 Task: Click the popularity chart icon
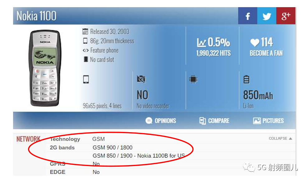(201, 42)
